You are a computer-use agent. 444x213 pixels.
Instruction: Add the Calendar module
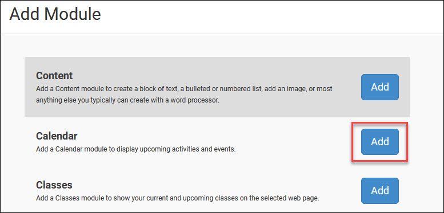coord(380,142)
